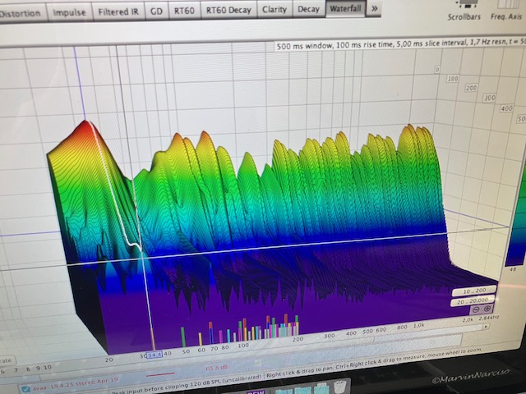Zoom in with the plus magnifier icon

point(487,309)
